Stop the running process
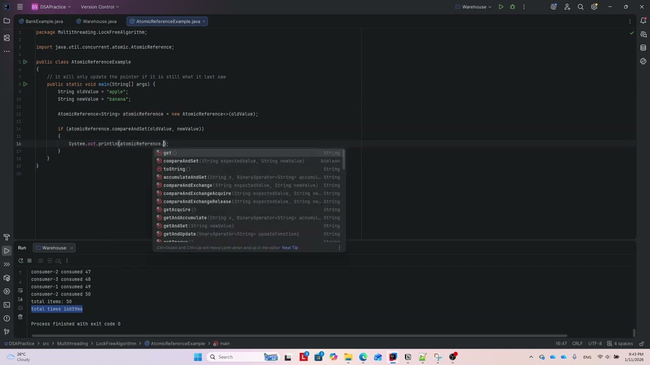 tap(29, 261)
